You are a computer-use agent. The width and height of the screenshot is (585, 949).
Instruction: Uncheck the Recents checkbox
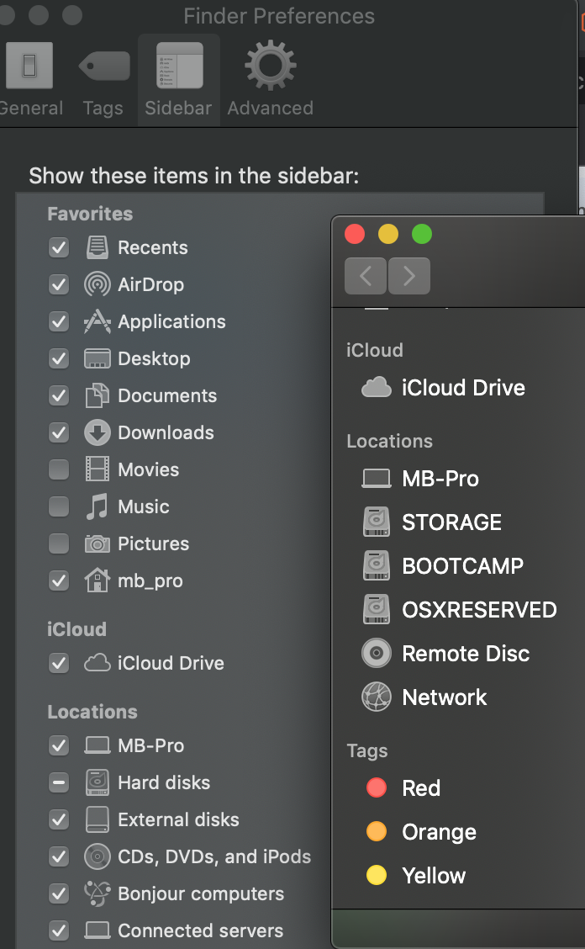coord(59,247)
